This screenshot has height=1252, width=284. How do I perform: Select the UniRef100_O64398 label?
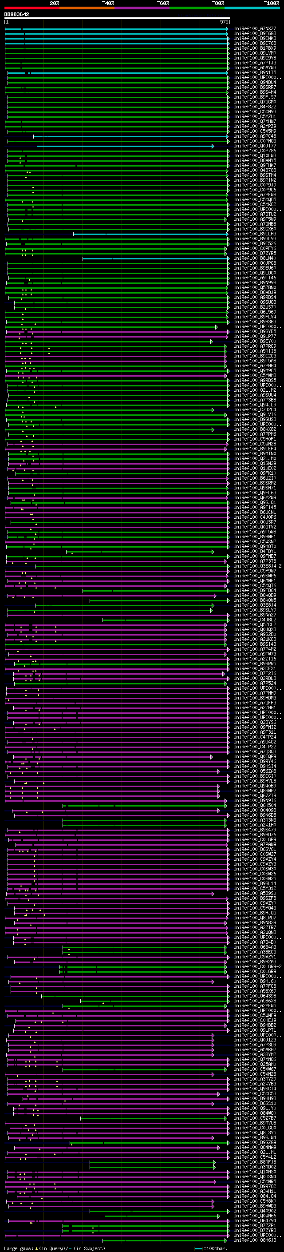[x=255, y=996]
